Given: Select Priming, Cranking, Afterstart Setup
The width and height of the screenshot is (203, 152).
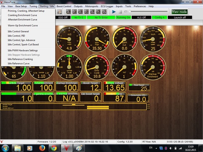Looking at the screenshot, I should pyautogui.click(x=28, y=11).
